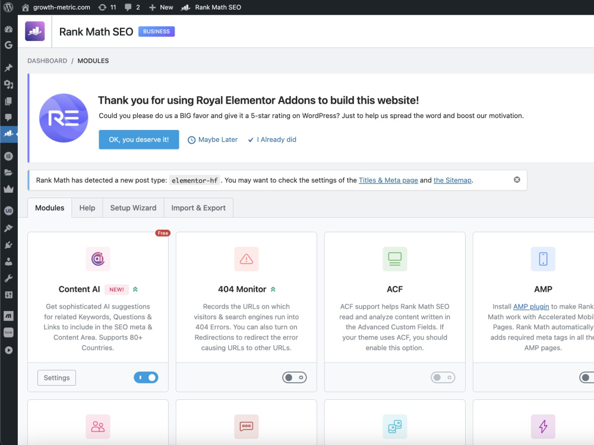Click the Rank Math SEO logo in header

35,31
